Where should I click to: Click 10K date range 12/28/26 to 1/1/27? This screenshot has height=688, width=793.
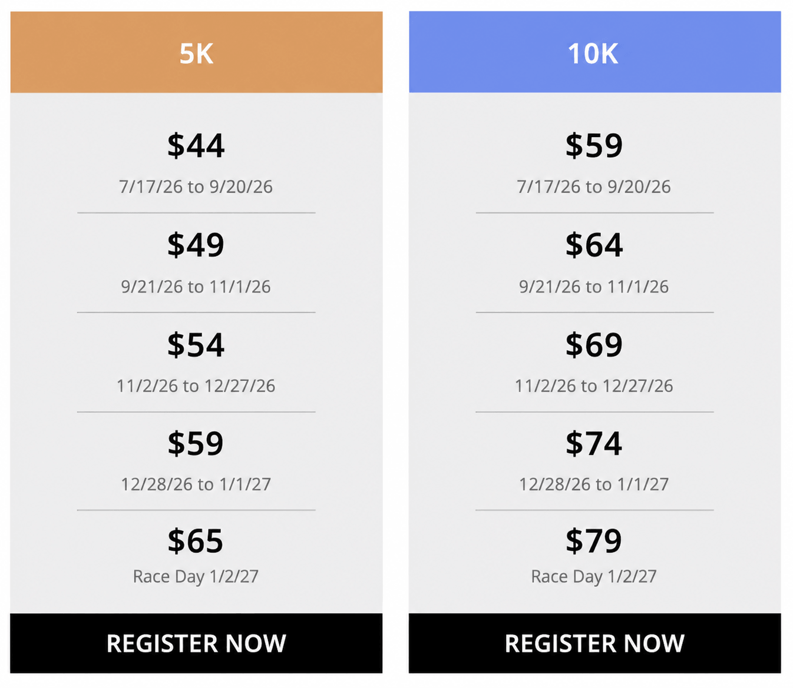(x=594, y=484)
